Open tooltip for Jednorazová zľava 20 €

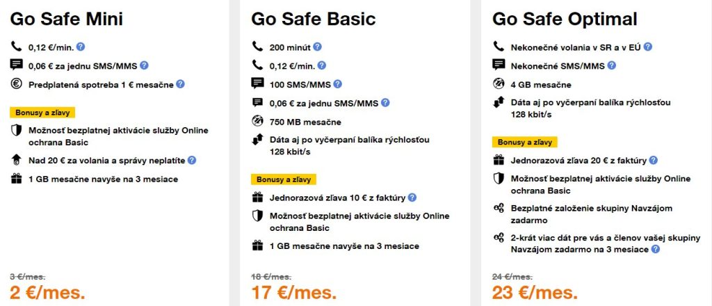pos(652,161)
